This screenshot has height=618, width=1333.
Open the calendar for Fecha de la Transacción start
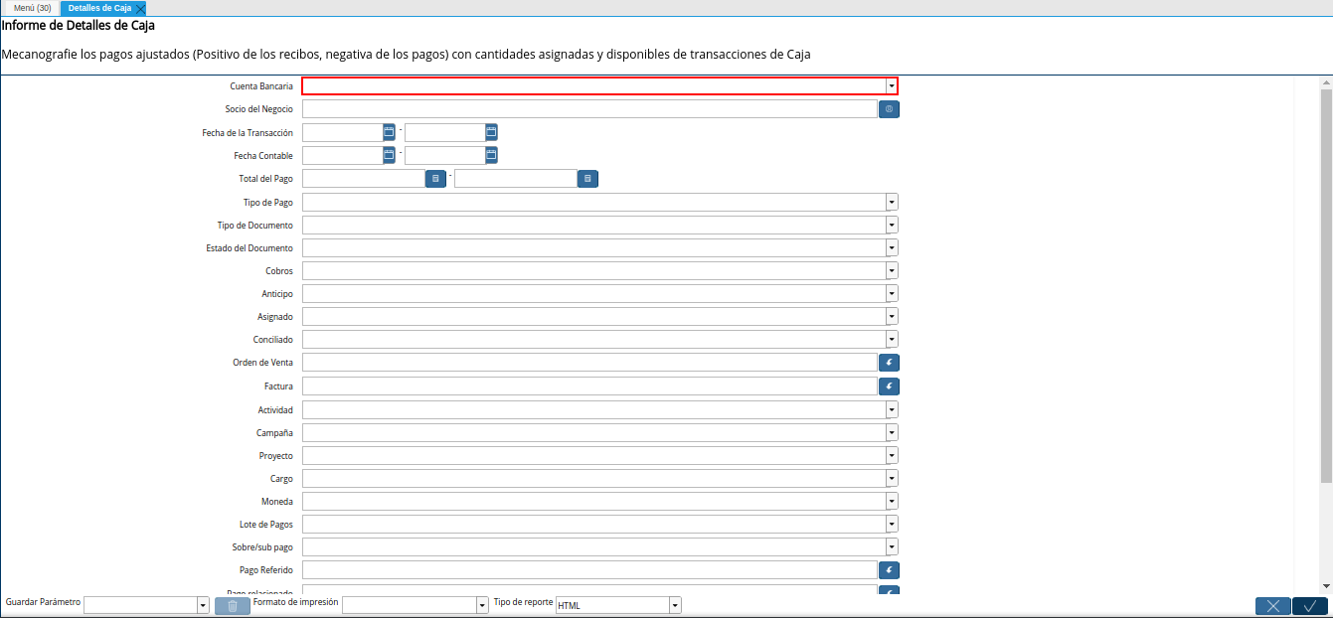388,131
